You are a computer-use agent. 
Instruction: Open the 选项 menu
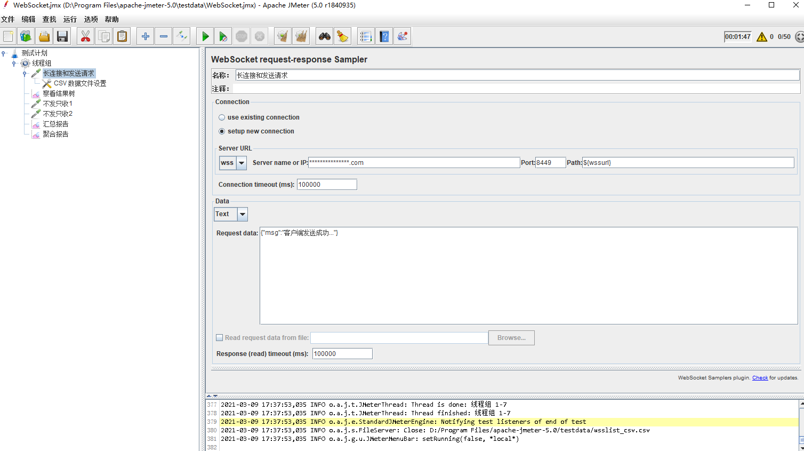click(90, 19)
